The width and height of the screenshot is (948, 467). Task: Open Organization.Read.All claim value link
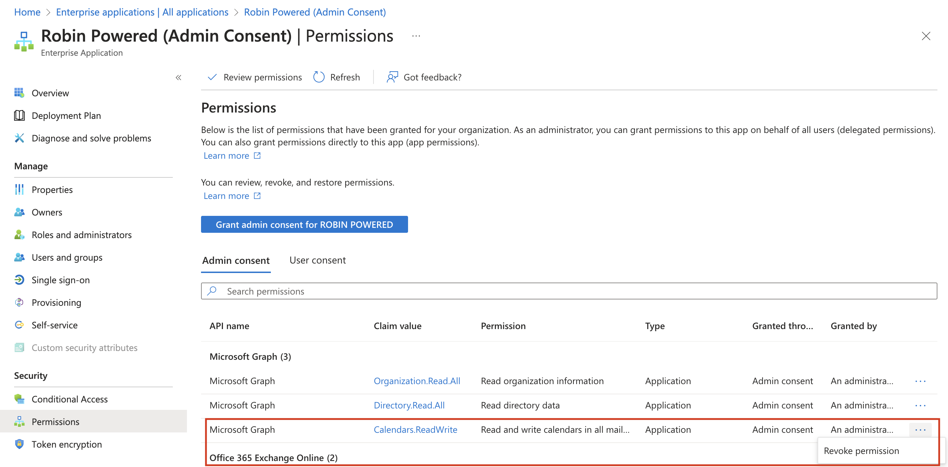(x=417, y=381)
